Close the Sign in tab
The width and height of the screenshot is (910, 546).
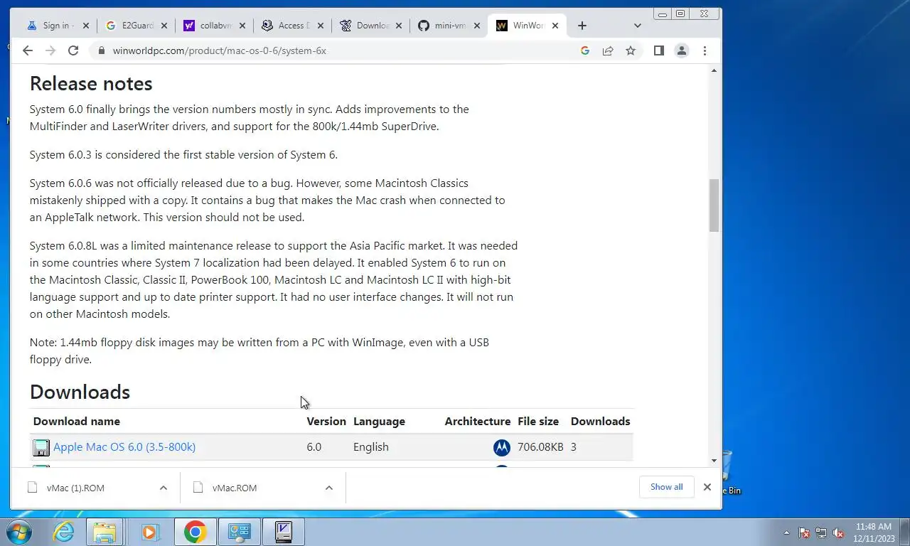pos(86,26)
